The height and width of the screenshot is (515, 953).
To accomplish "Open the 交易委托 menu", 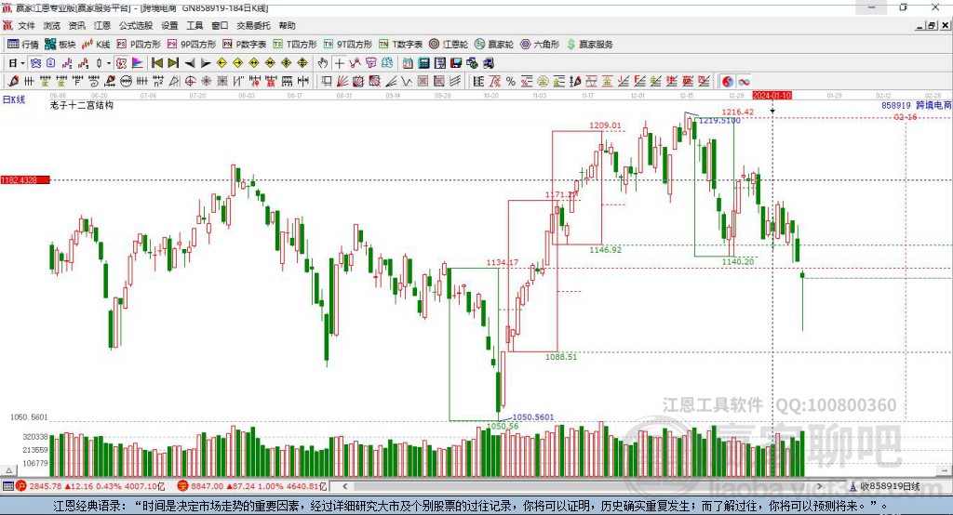I will tap(253, 25).
